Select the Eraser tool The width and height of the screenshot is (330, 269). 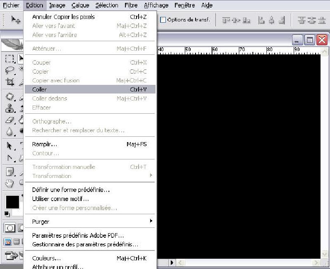[9, 120]
